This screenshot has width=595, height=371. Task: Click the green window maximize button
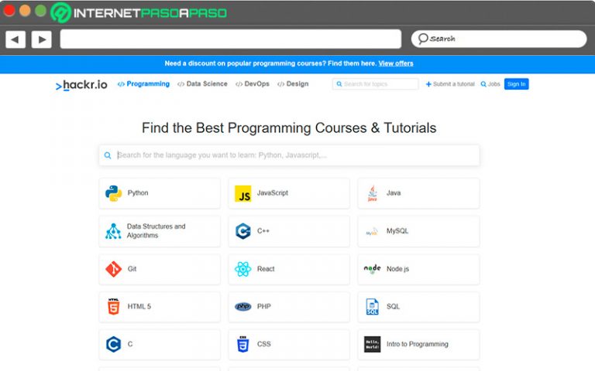point(40,10)
